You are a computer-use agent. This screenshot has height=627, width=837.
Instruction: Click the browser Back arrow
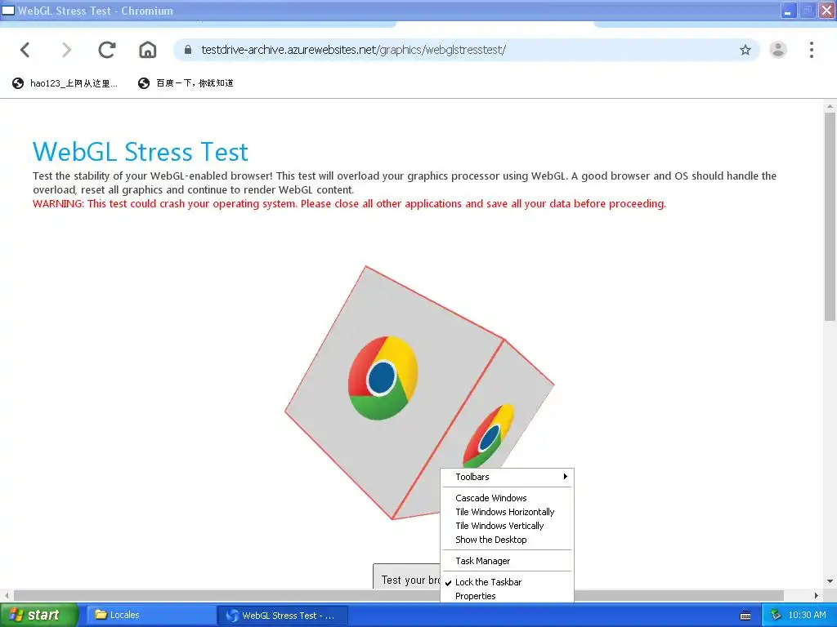[25, 50]
